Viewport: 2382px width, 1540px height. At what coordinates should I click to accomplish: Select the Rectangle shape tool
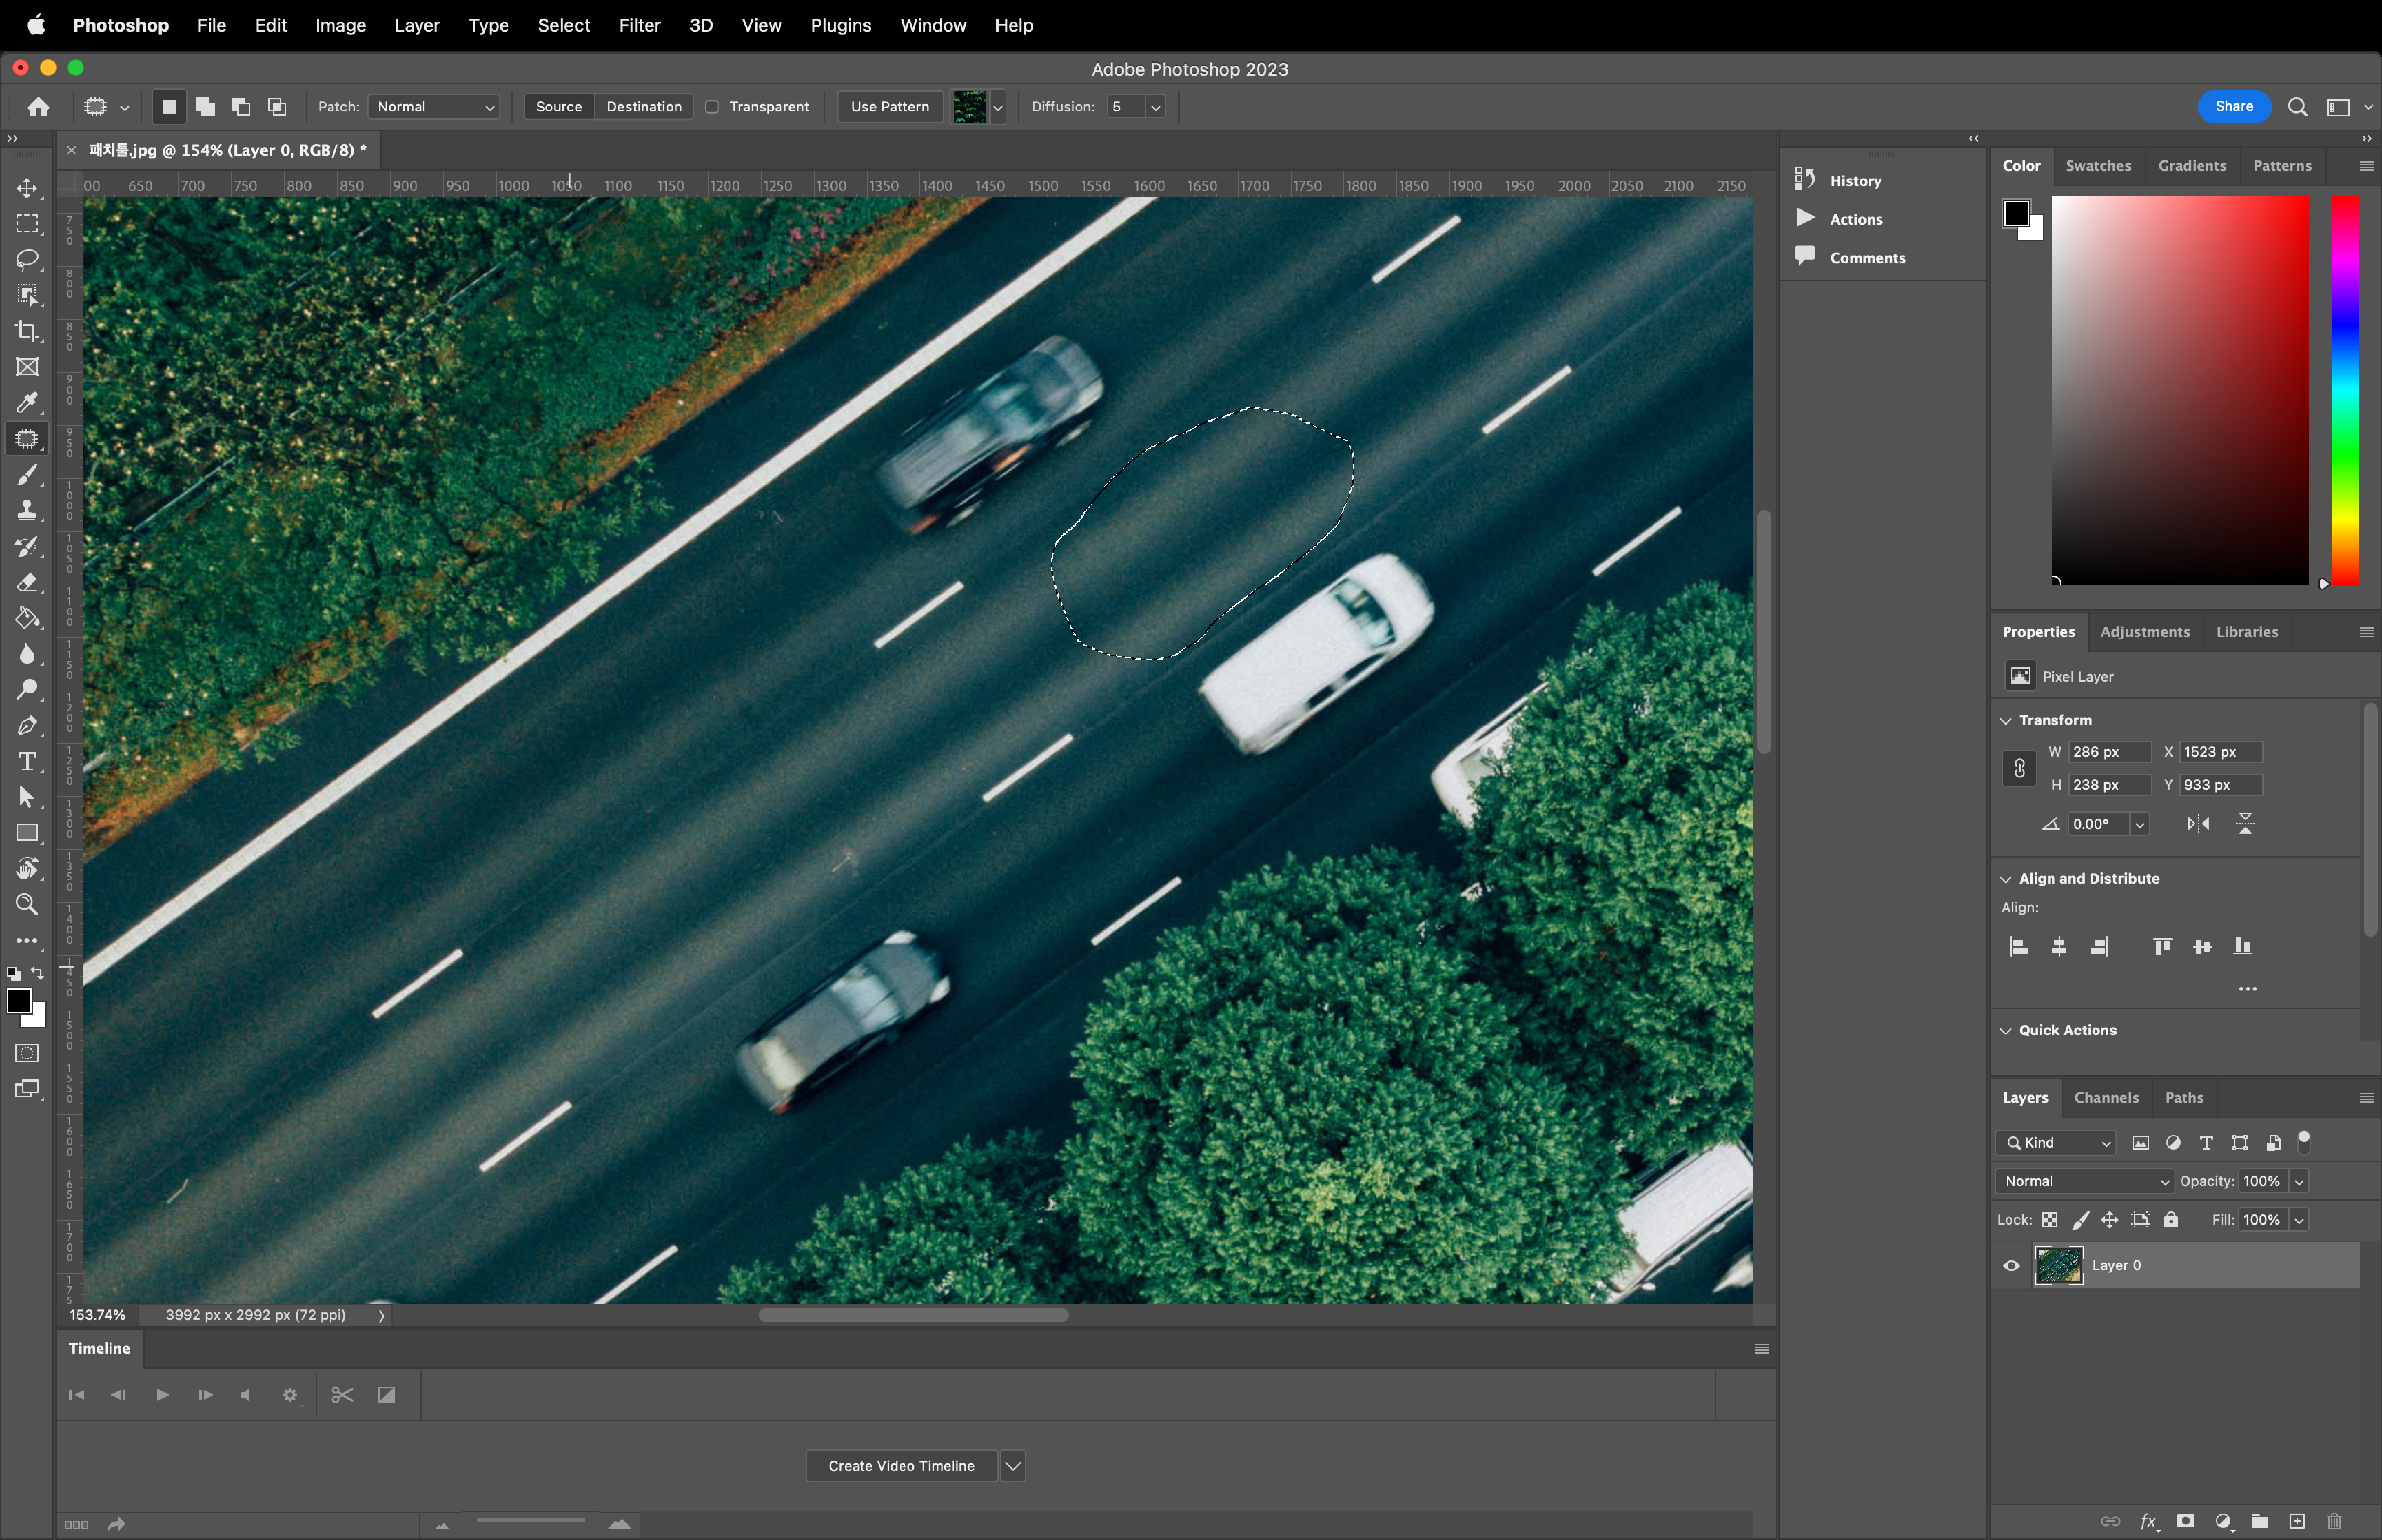(27, 833)
